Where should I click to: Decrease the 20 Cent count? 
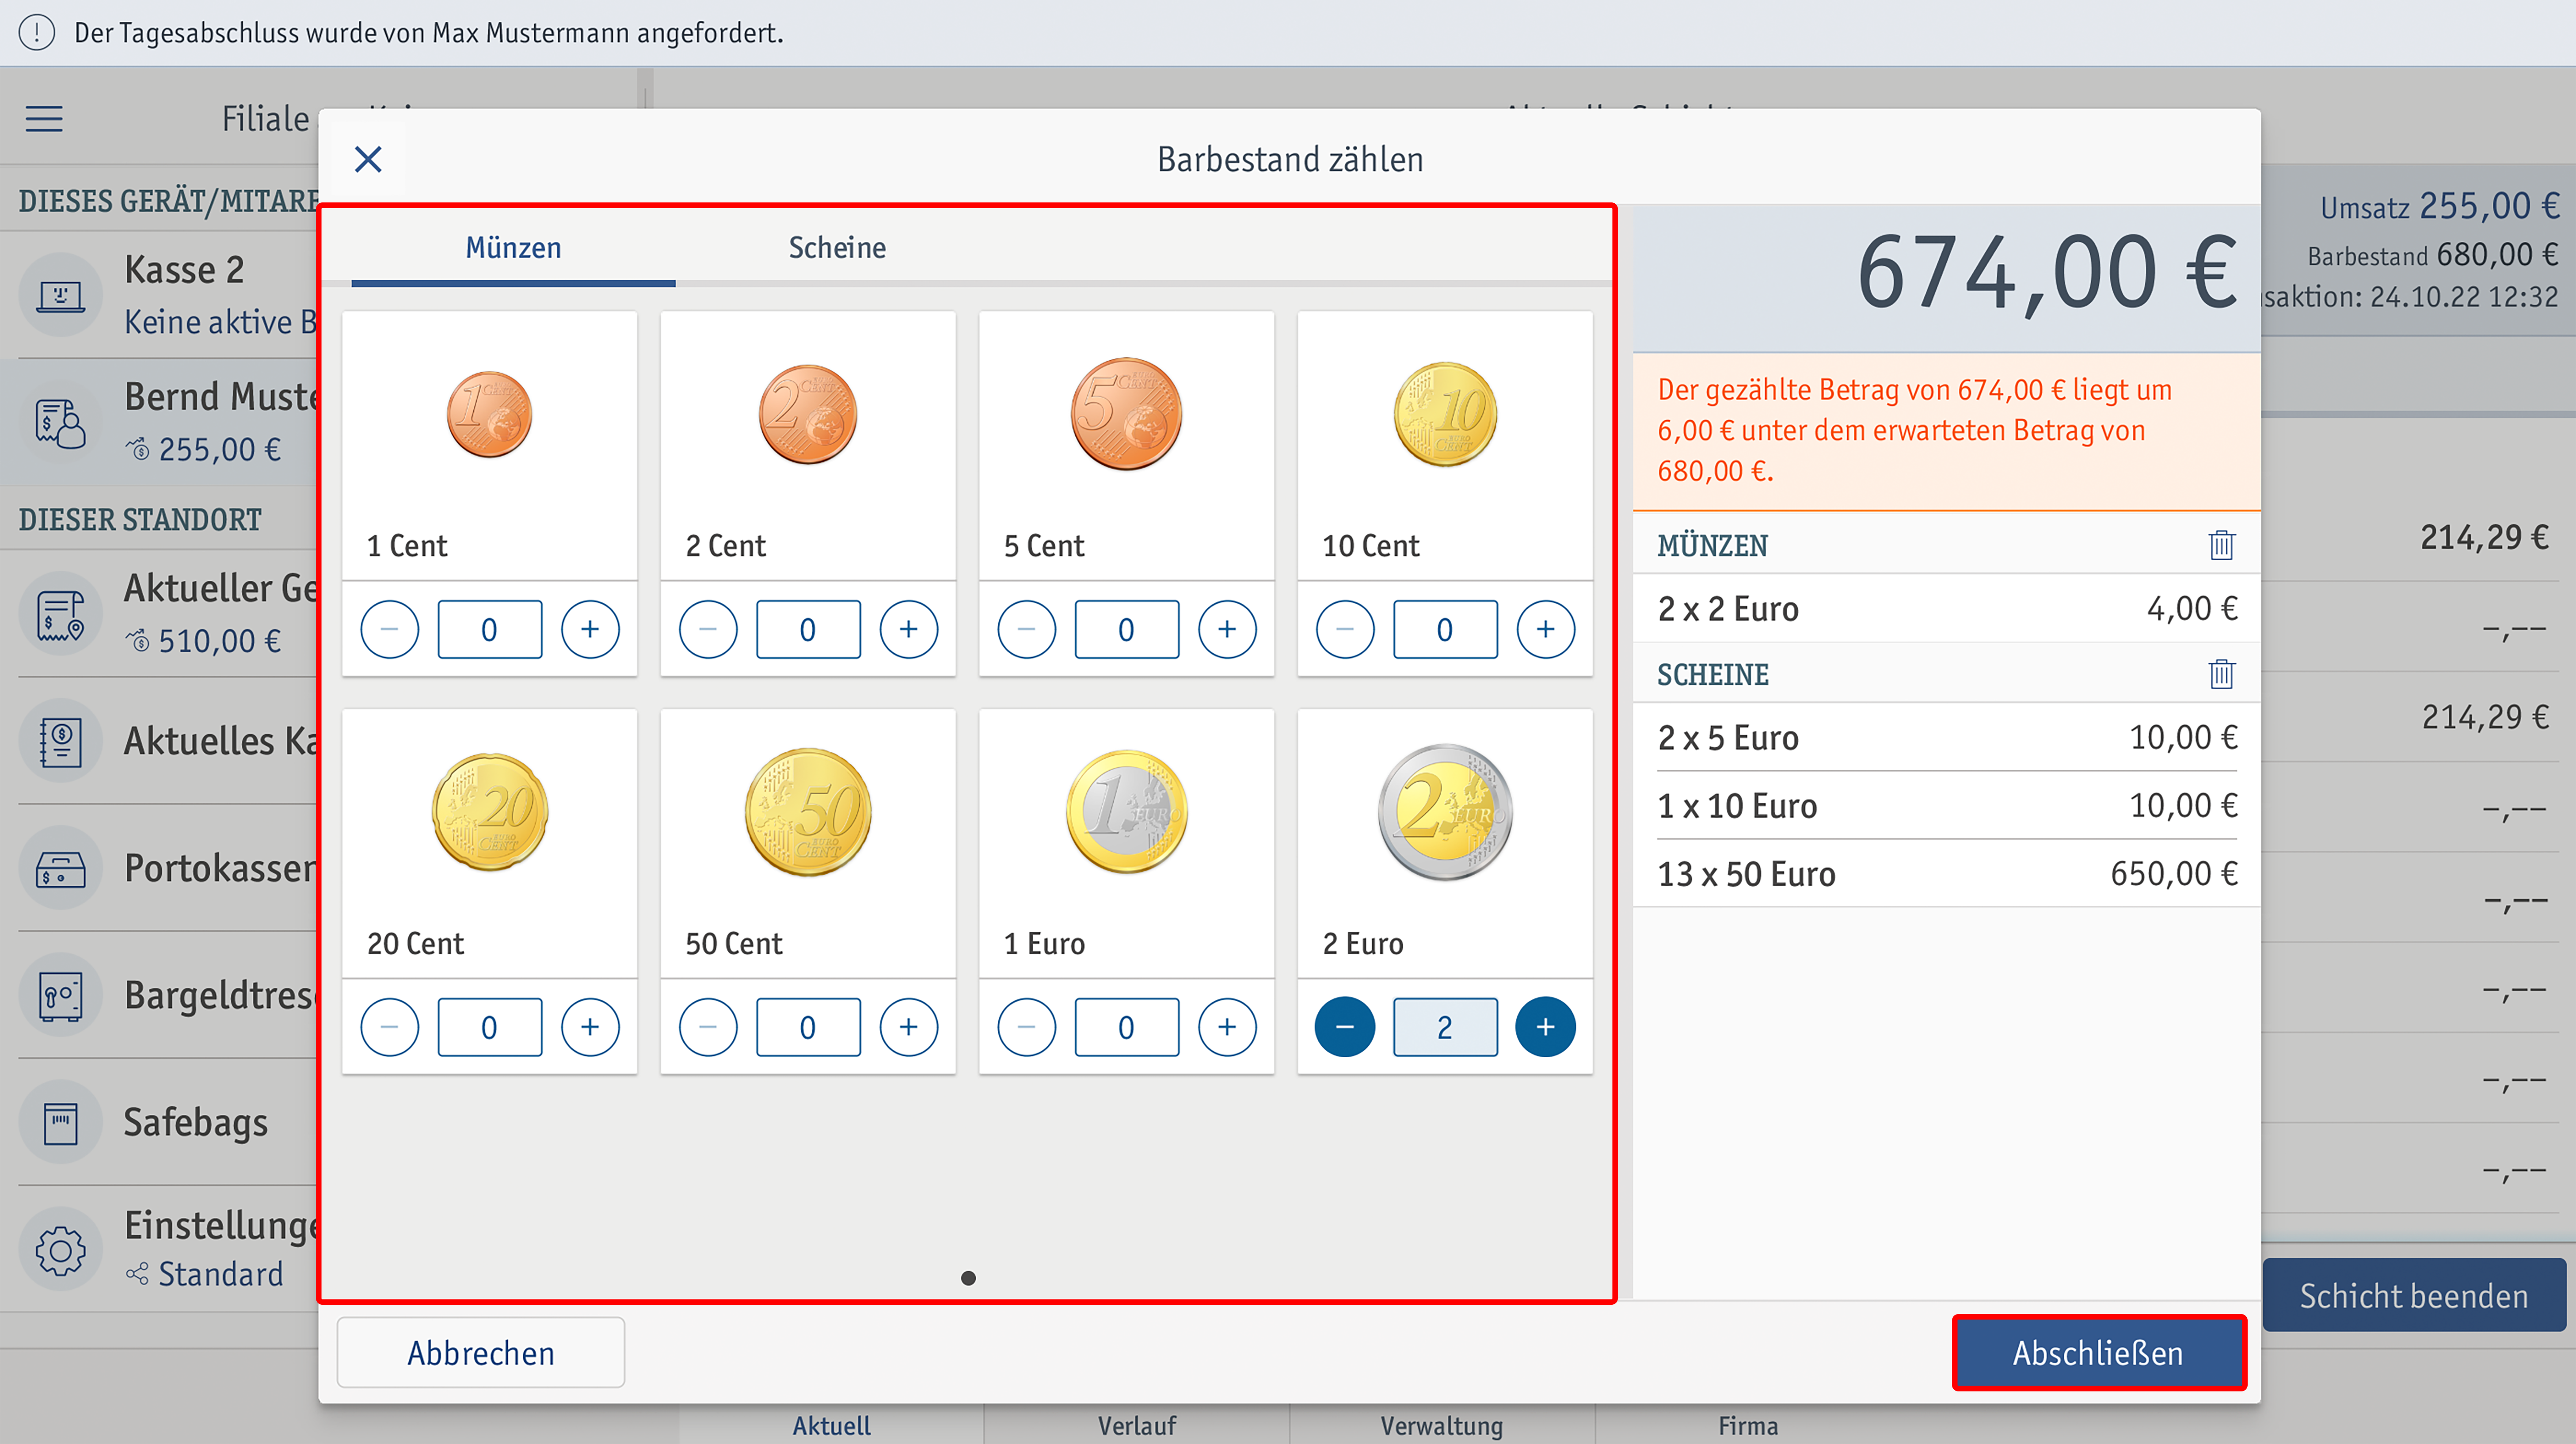[x=389, y=1027]
